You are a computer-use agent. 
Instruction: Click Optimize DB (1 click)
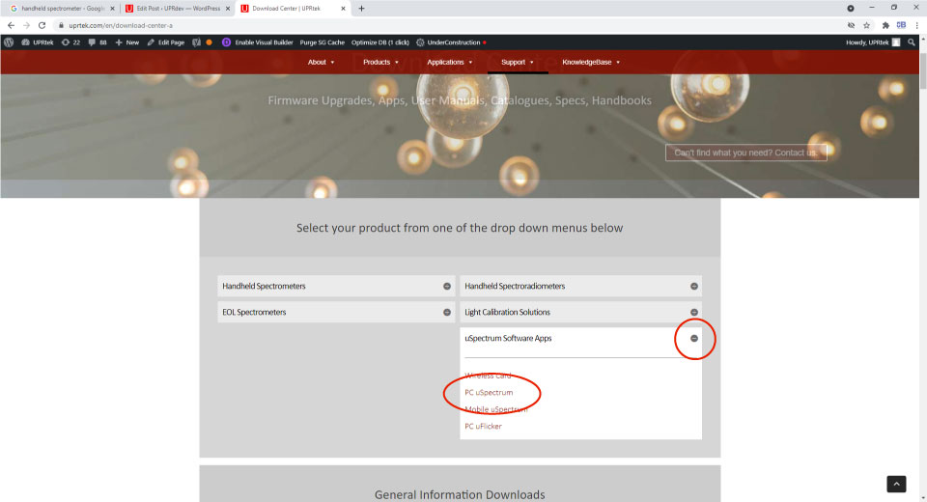point(380,42)
